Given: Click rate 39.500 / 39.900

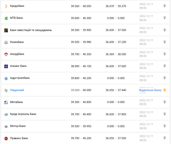Looking at the screenshot, I should [x=81, y=30].
